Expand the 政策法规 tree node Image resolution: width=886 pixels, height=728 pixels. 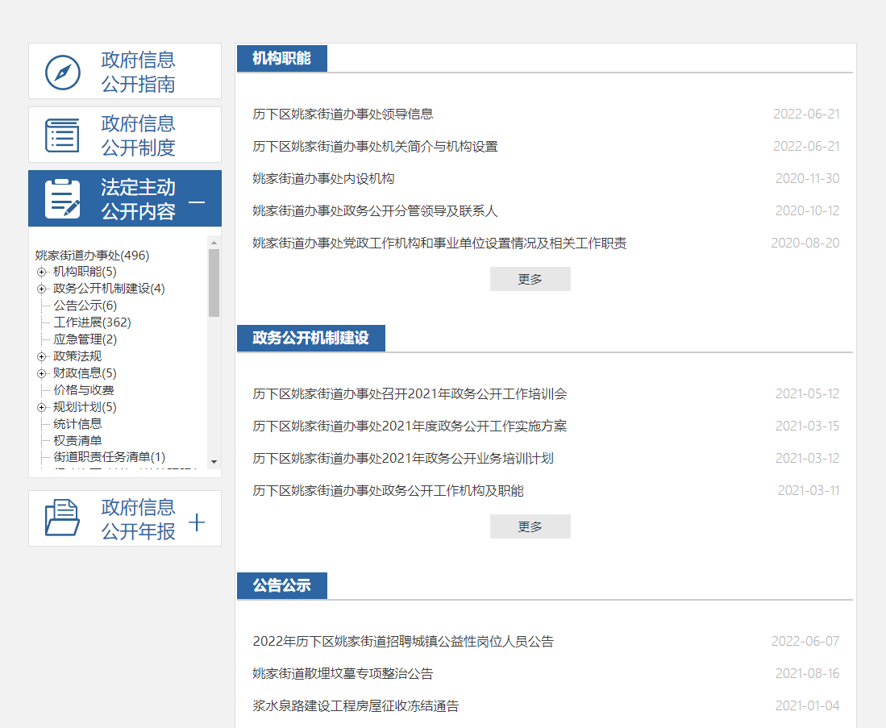pyautogui.click(x=41, y=356)
